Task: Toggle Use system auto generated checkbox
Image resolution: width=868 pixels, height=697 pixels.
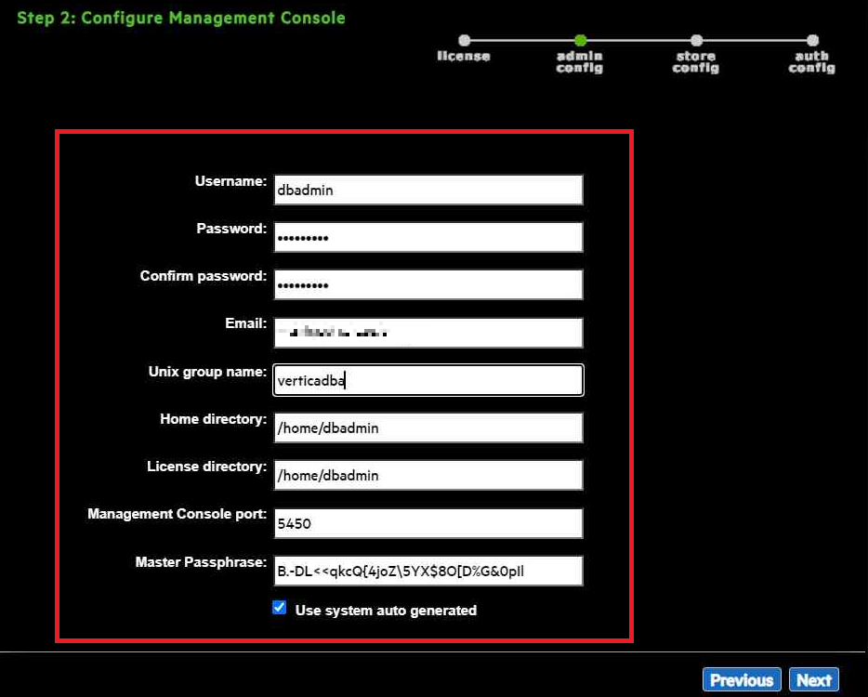Action: click(280, 608)
